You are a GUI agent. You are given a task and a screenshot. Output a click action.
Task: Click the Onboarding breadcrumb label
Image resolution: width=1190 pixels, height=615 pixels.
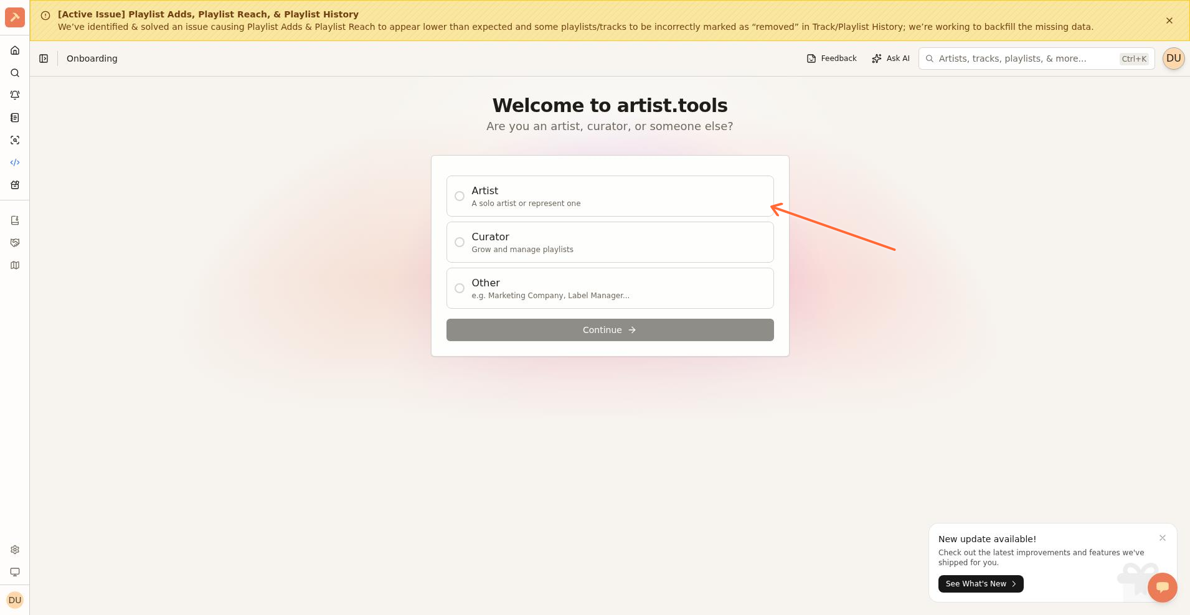[92, 59]
